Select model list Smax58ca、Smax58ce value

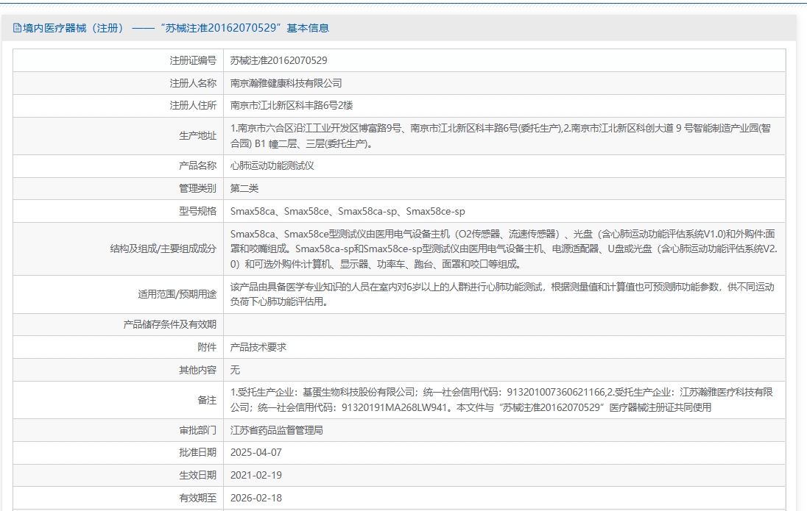coord(348,211)
